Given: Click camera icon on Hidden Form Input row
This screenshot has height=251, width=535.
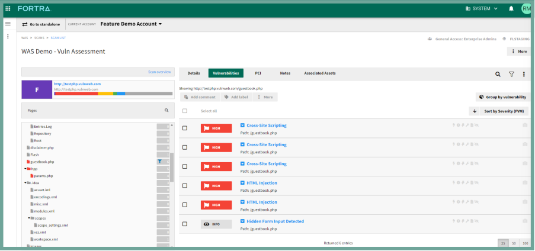Looking at the screenshot, I should tap(525, 221).
